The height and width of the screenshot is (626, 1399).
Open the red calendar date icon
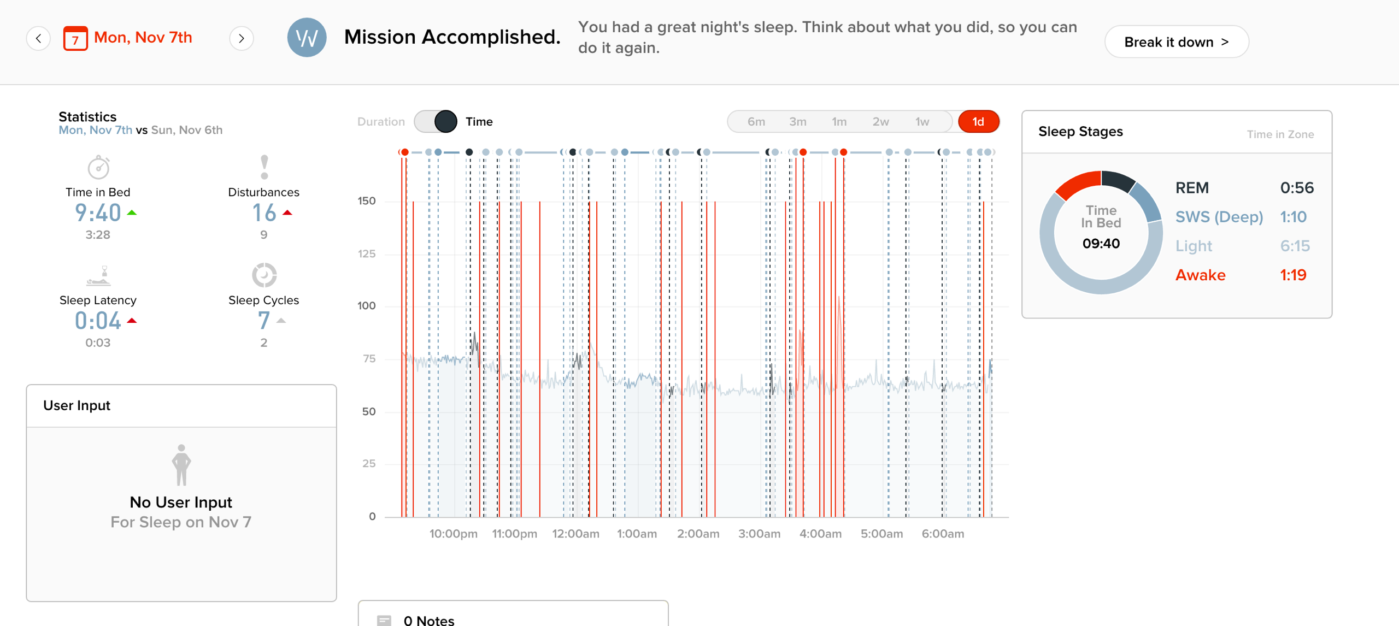(x=75, y=38)
